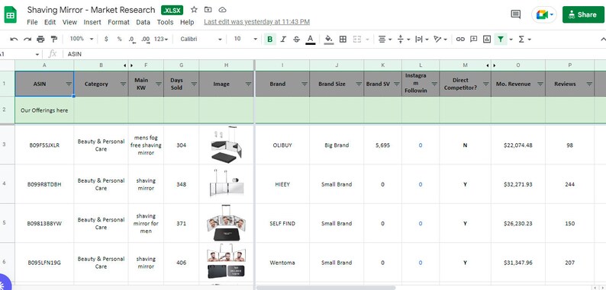
Task: Open the Brand column filter button
Action: click(x=305, y=84)
